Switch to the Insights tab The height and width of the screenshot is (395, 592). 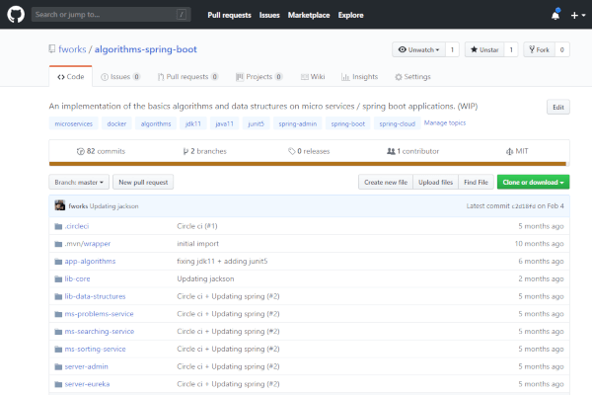point(360,76)
